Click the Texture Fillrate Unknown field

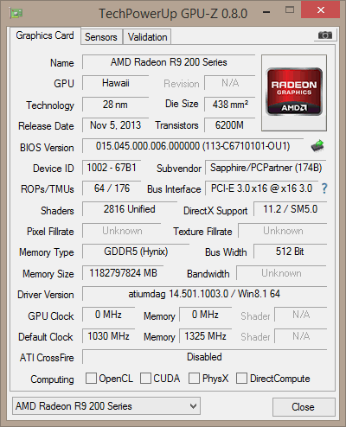(283, 231)
